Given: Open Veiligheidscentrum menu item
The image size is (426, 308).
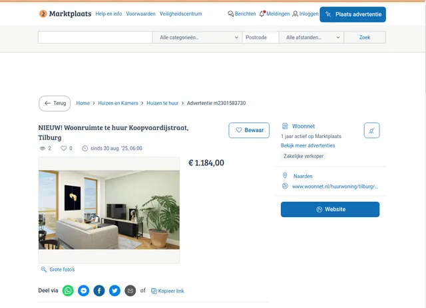Looking at the screenshot, I should click(x=180, y=14).
